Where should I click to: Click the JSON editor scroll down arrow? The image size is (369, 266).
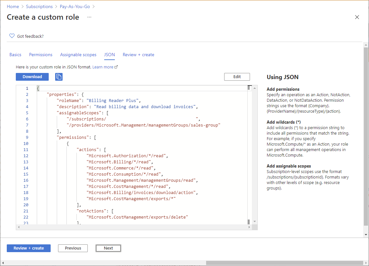pyautogui.click(x=255, y=221)
